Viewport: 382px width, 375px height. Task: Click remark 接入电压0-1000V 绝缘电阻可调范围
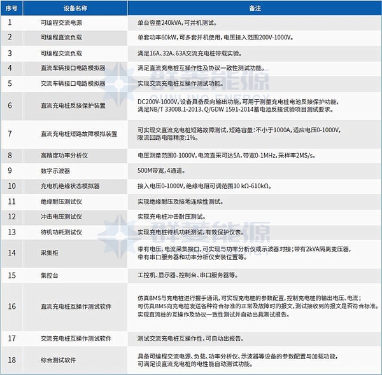(x=204, y=186)
